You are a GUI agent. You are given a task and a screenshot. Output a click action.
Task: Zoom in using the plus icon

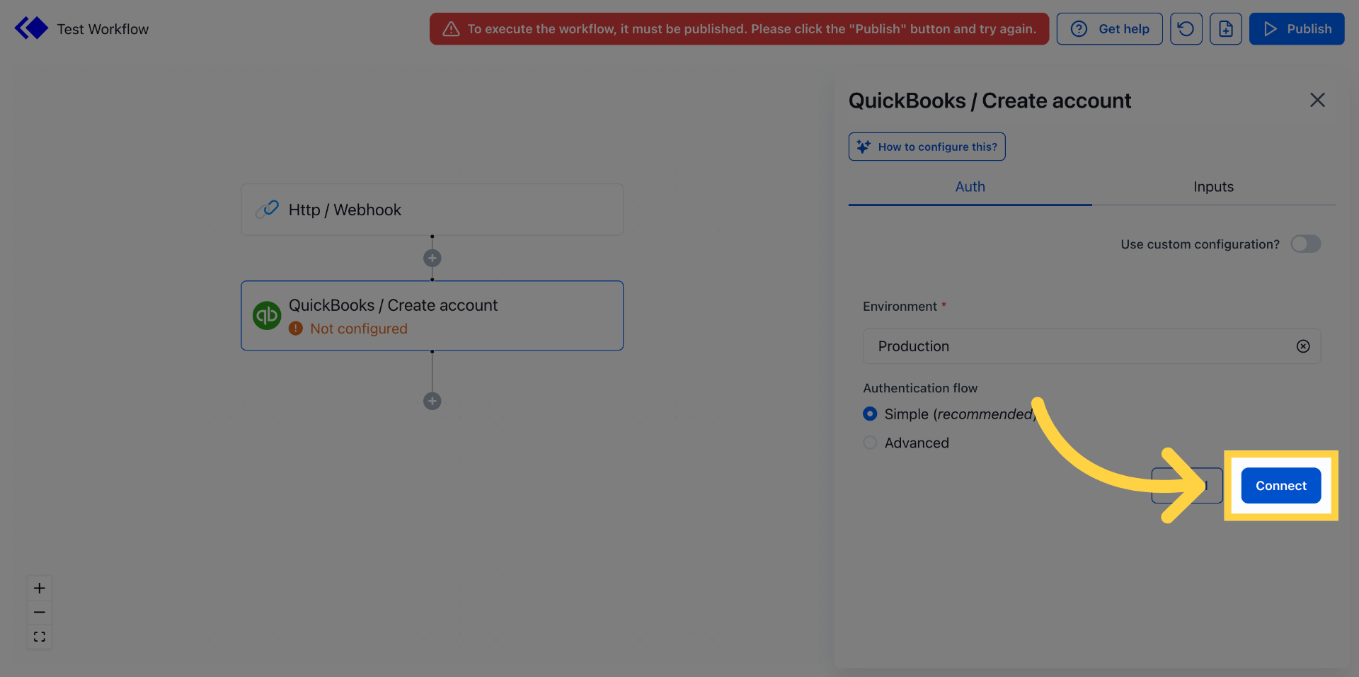tap(39, 587)
